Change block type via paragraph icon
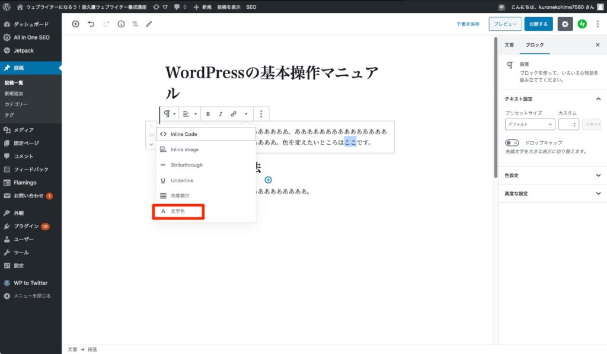Image resolution: width=607 pixels, height=354 pixels. [169, 114]
